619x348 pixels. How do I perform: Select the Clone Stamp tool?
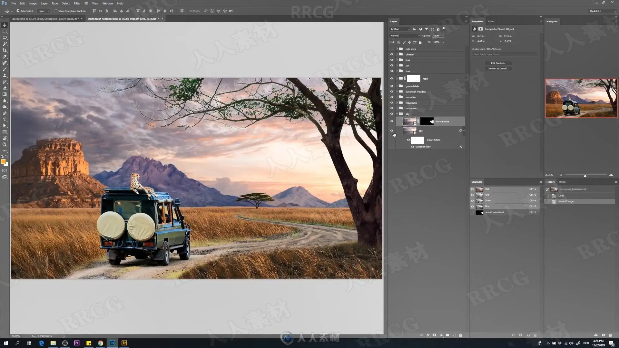pos(5,75)
